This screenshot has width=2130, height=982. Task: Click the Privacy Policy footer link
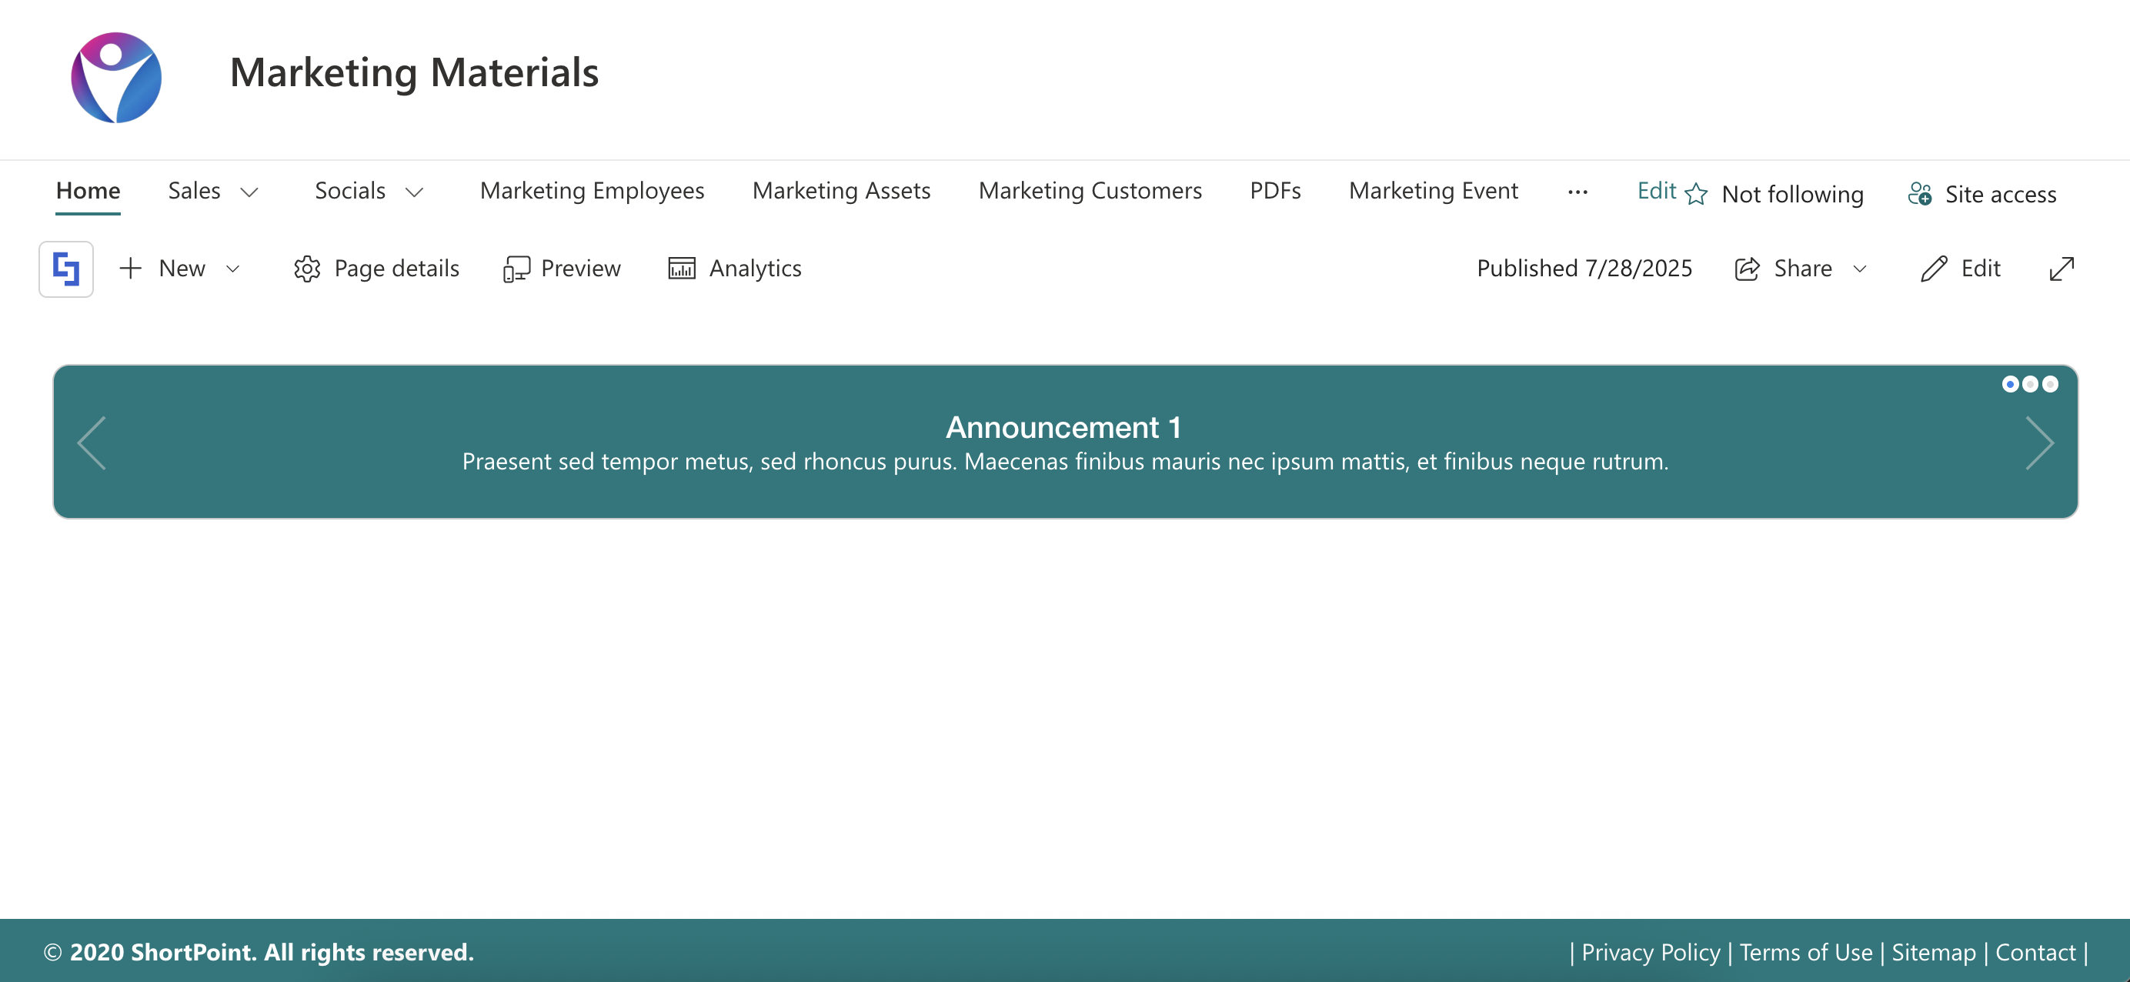tap(1650, 952)
